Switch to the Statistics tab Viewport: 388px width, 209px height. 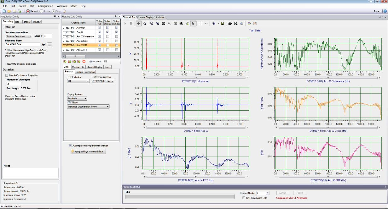[x=159, y=17]
